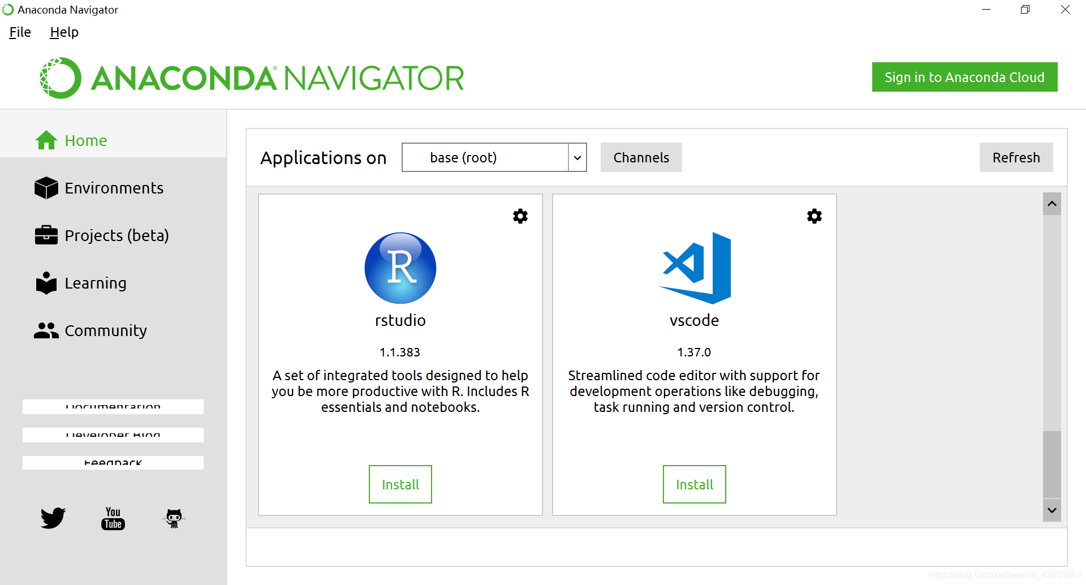Screen dimensions: 1086x585
Task: Click the VS Code logo icon
Action: coord(695,268)
